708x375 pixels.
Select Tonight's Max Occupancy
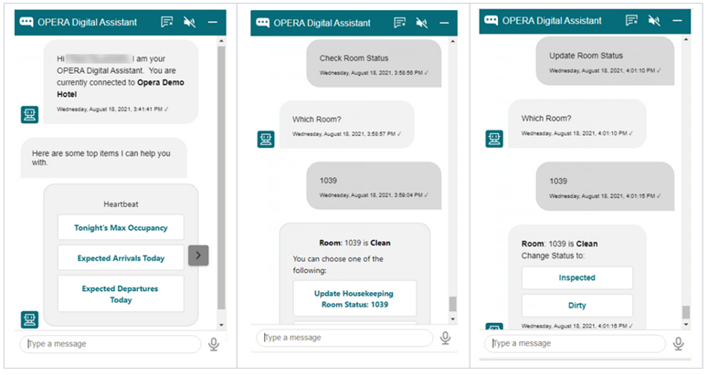121,227
